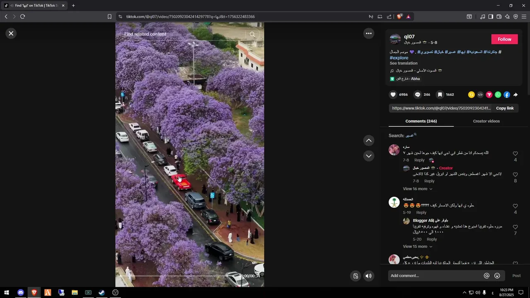The height and width of the screenshot is (298, 530).
Task: Open Brave Rewards triangle icon
Action: 408,17
